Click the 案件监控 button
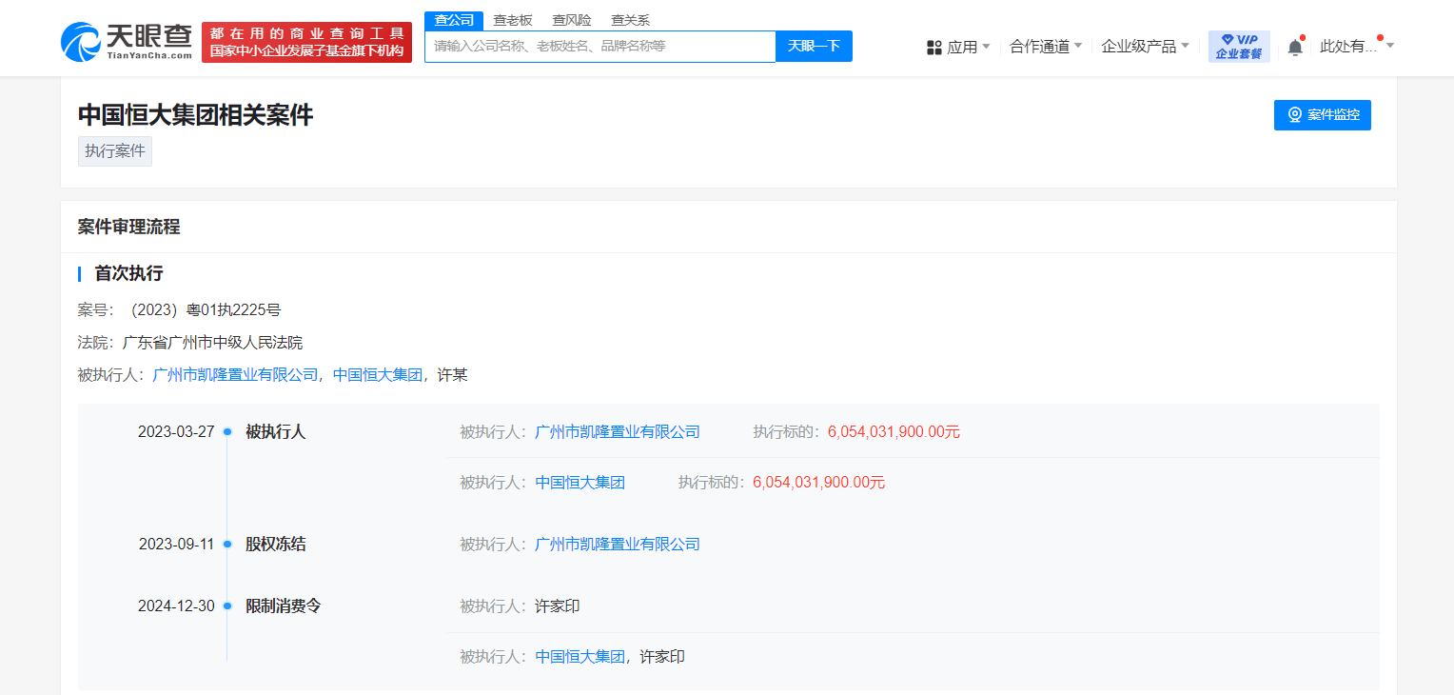 (1323, 114)
